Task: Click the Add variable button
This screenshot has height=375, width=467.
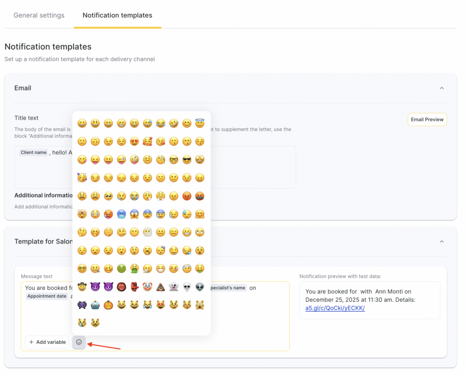Action: [47, 342]
